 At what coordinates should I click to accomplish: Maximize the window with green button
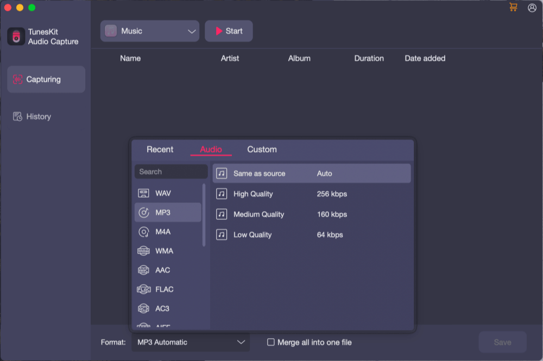point(31,8)
